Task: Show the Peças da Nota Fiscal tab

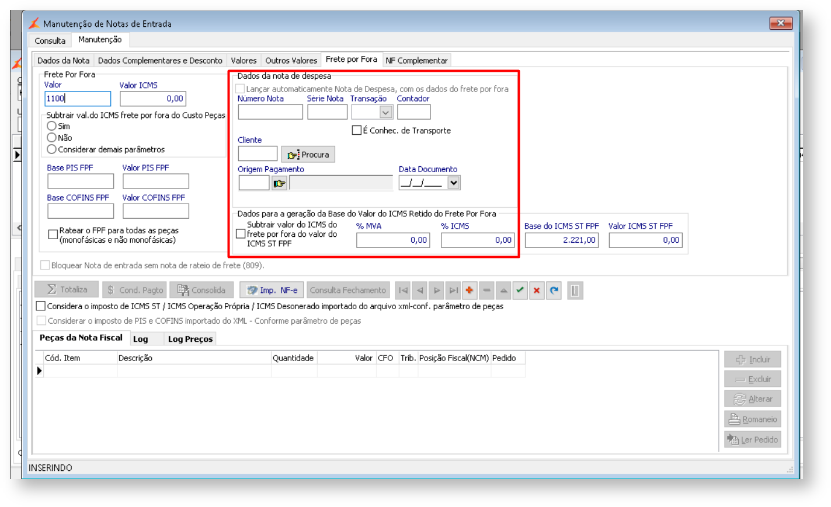Action: 81,338
